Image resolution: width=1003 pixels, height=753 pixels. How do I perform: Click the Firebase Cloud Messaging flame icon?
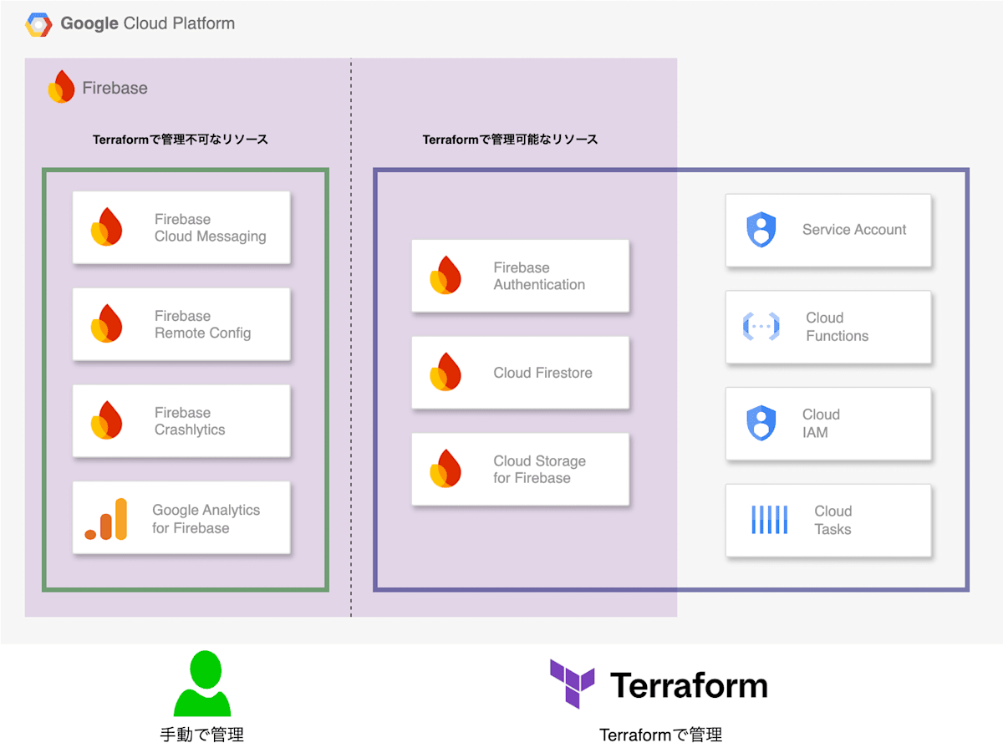coord(106,227)
